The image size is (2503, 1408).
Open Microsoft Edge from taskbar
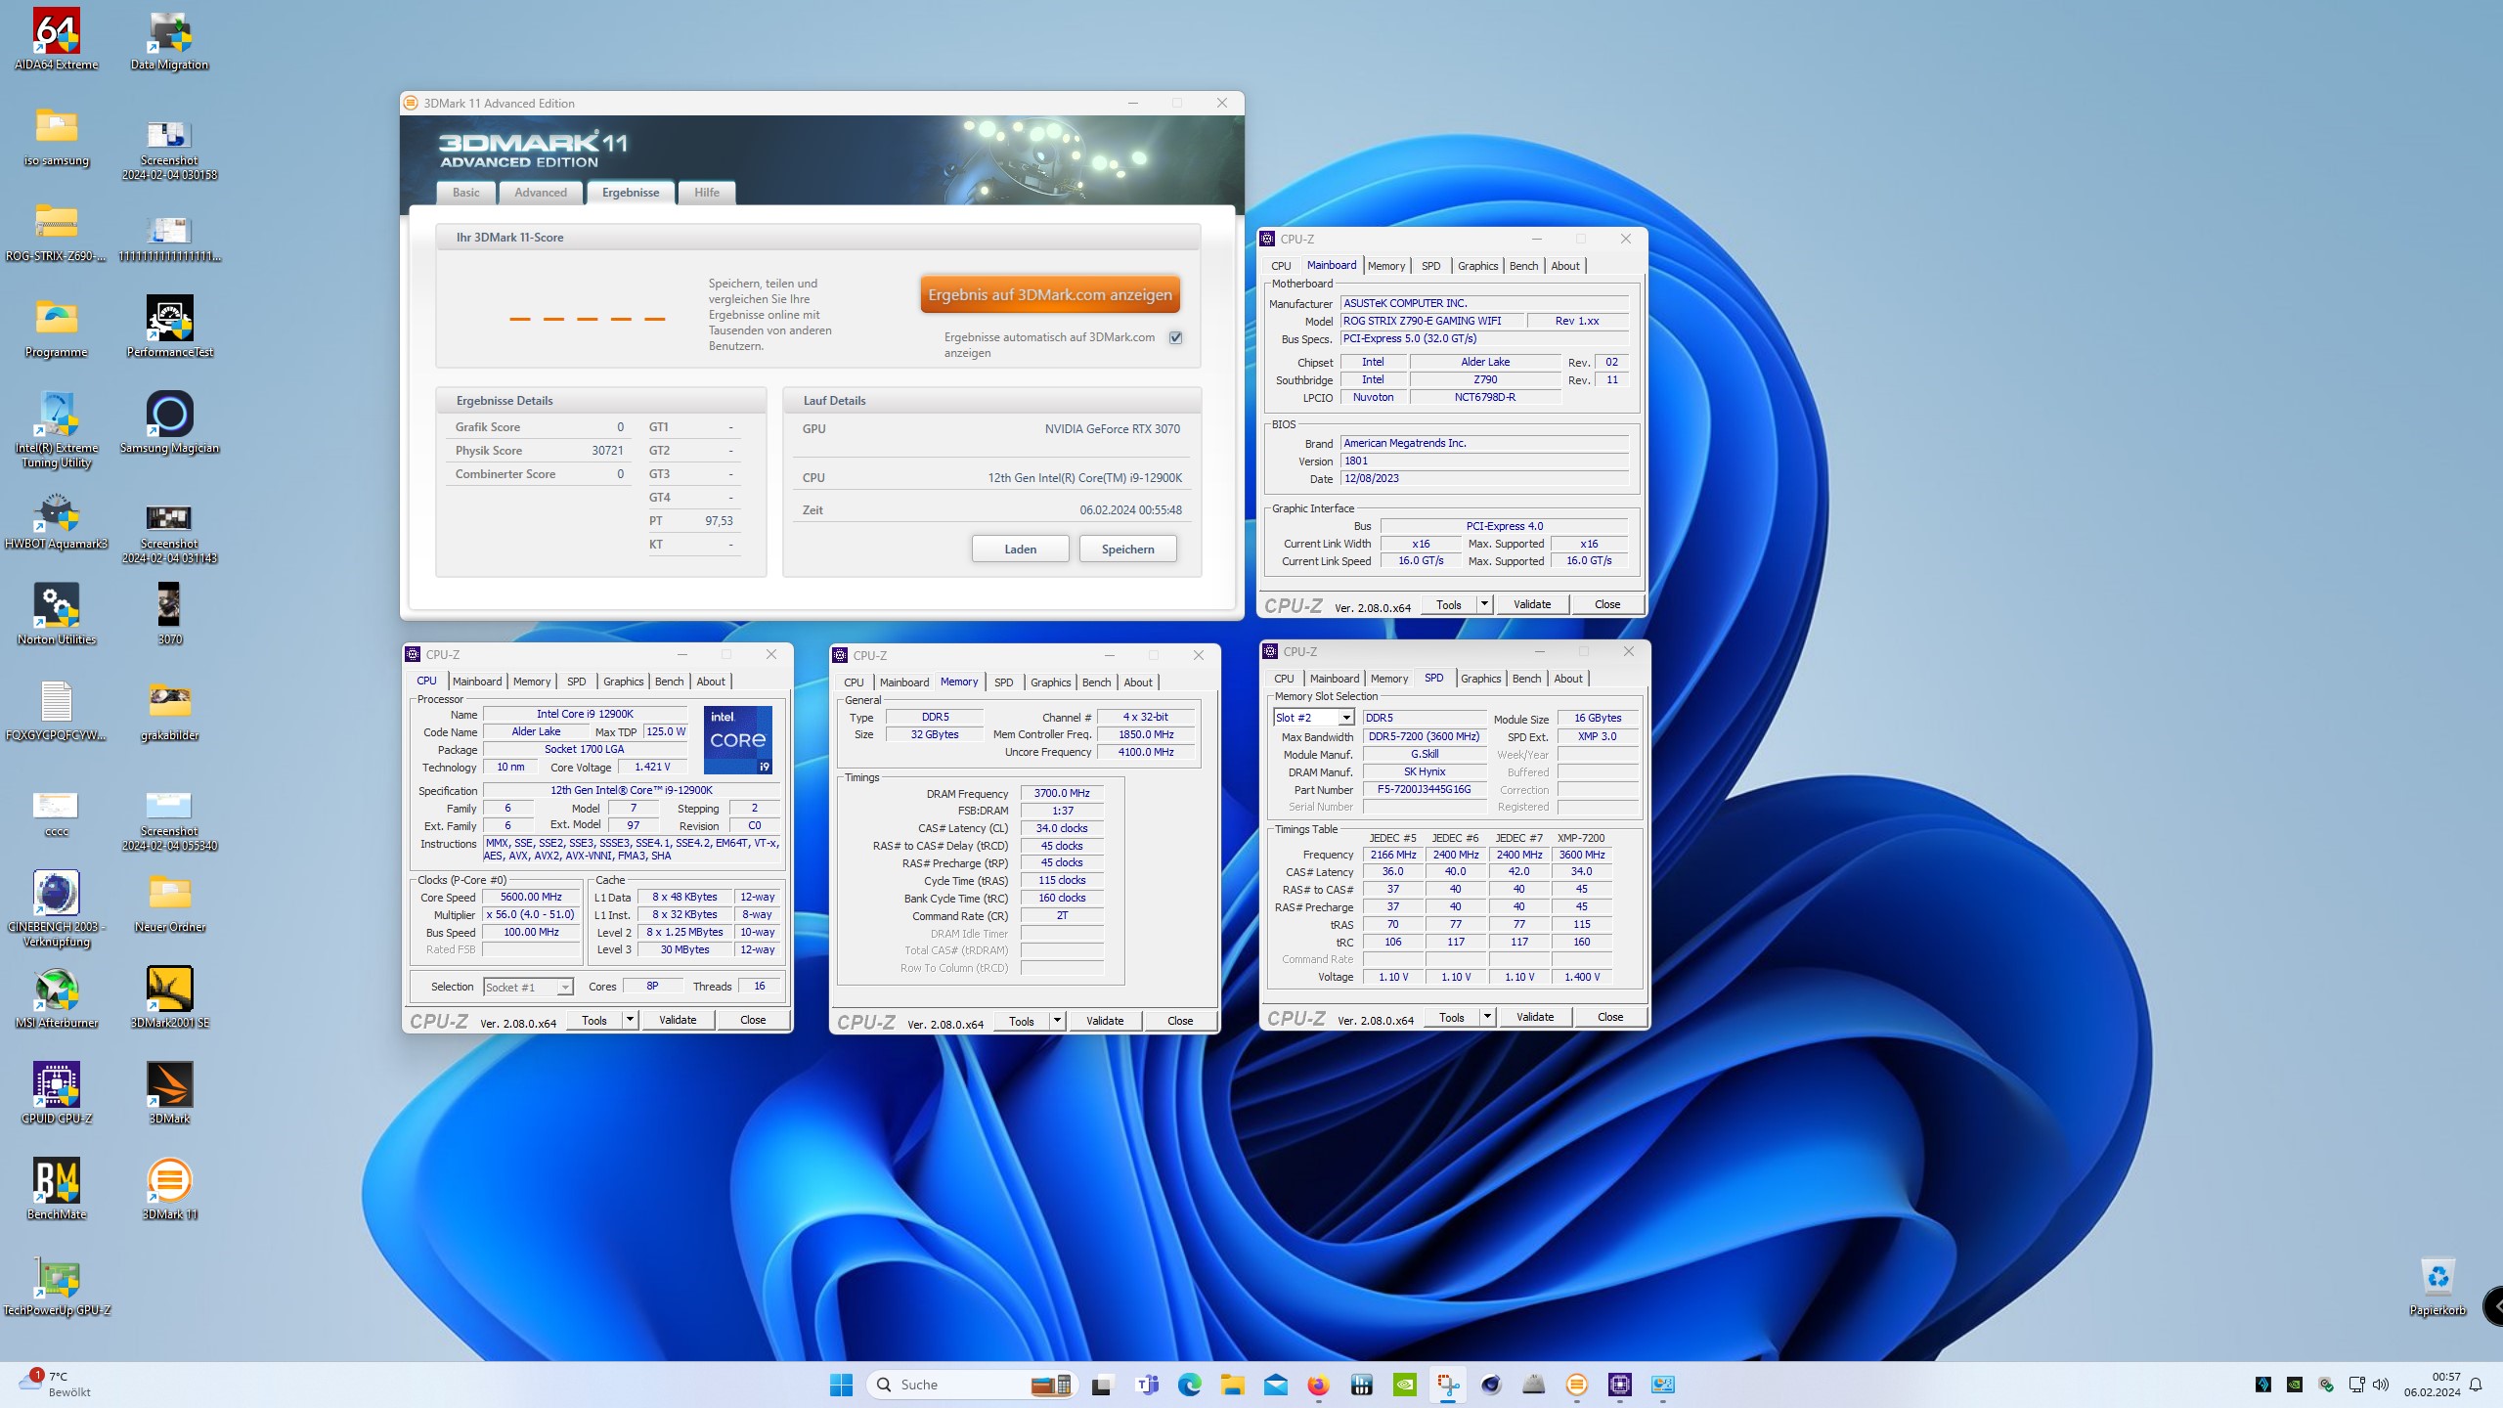point(1189,1385)
